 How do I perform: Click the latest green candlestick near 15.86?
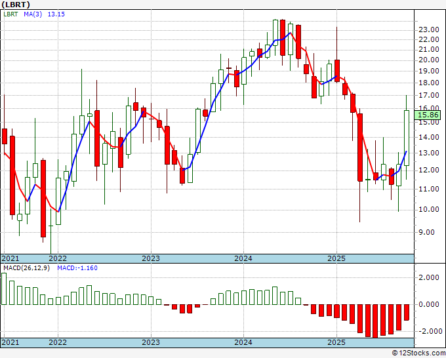point(407,138)
